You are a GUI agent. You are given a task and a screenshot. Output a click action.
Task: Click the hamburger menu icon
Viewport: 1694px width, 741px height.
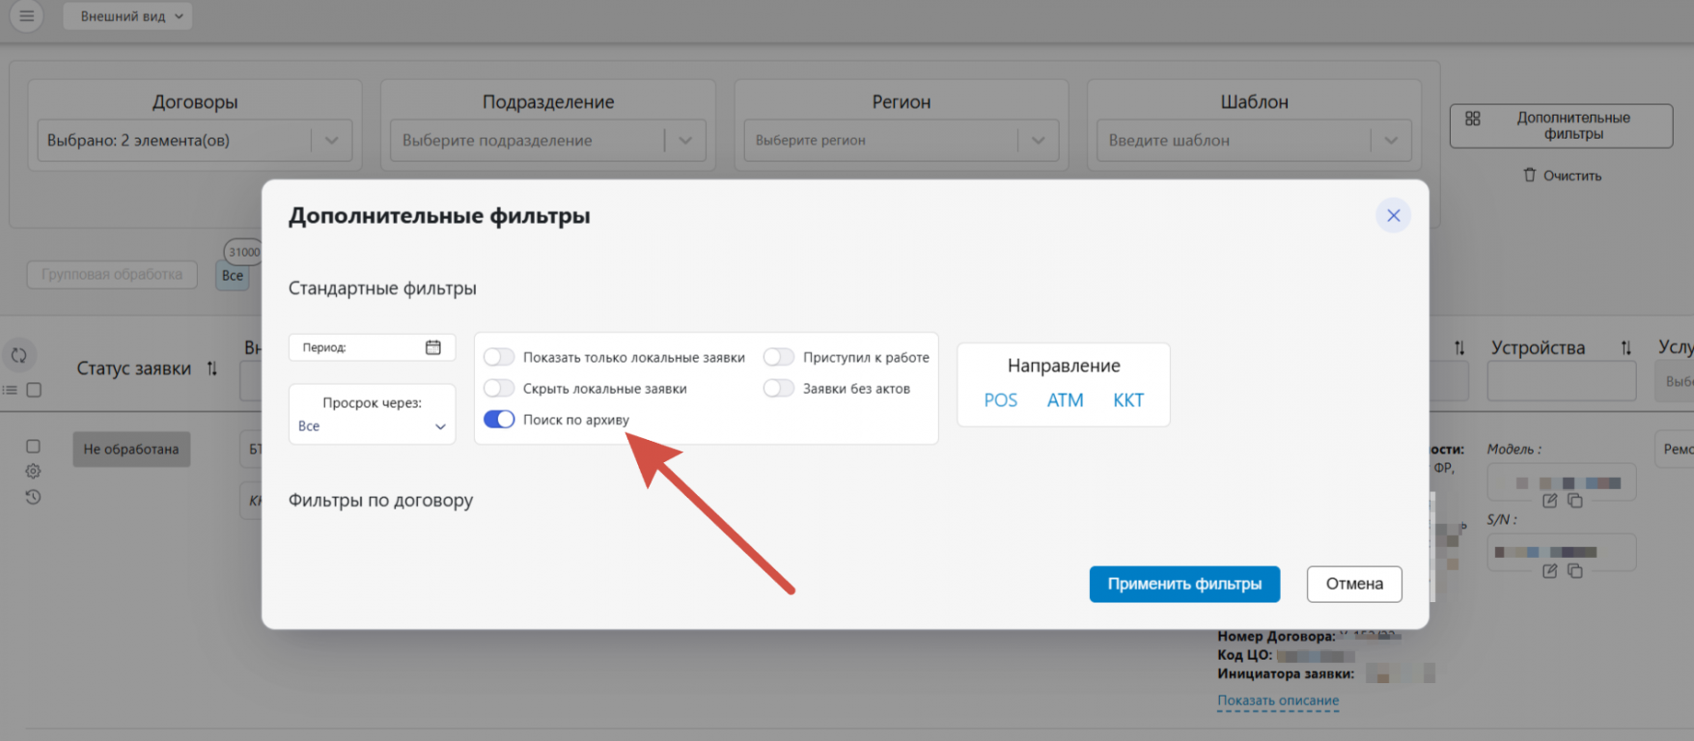(26, 16)
